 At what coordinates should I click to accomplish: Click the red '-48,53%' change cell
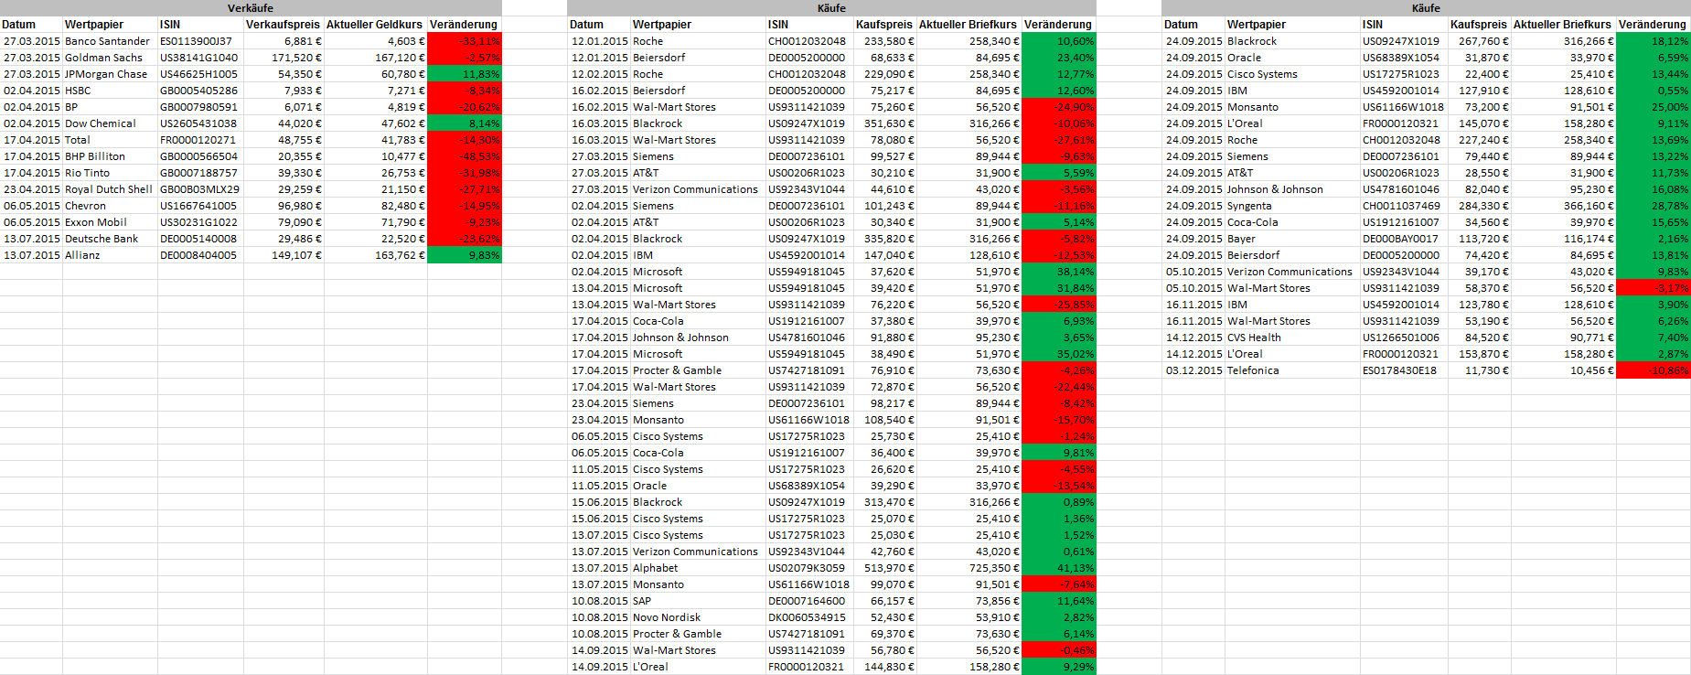[465, 156]
